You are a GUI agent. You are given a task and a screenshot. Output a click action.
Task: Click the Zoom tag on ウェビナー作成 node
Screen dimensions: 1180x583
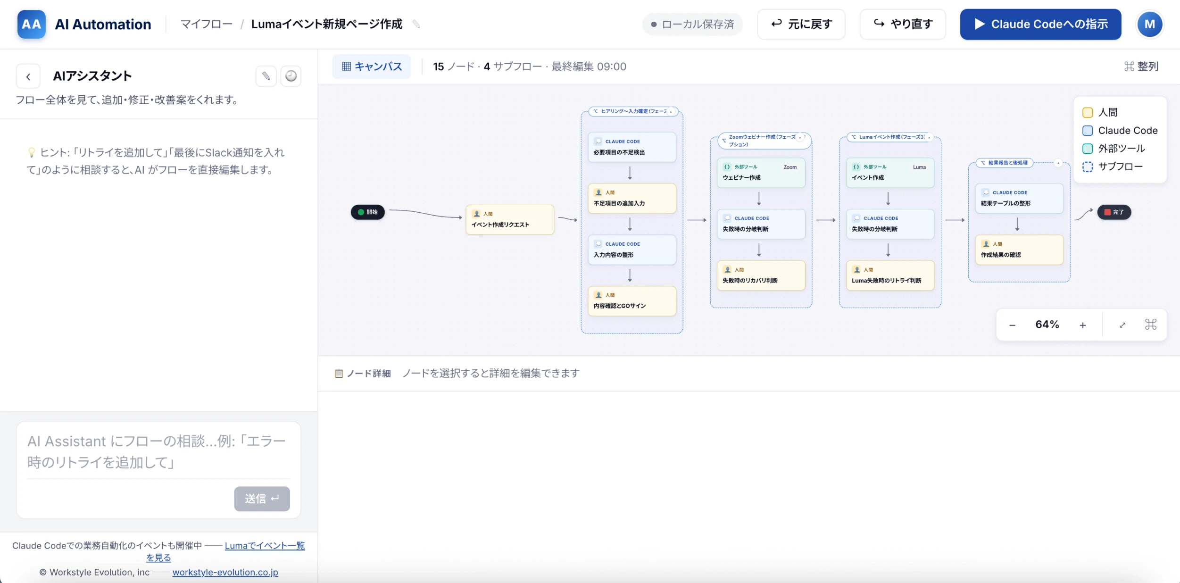[x=790, y=167]
